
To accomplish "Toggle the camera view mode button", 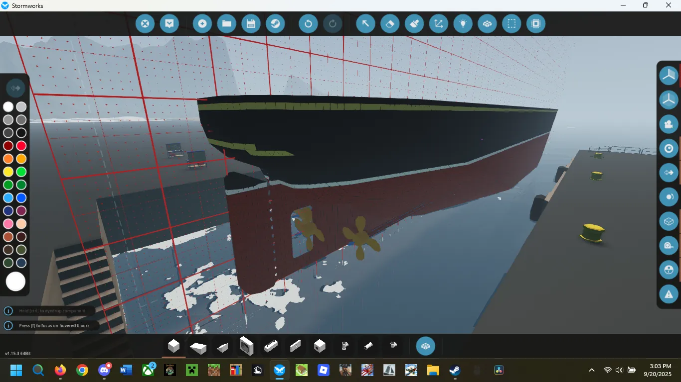I will tap(669, 124).
